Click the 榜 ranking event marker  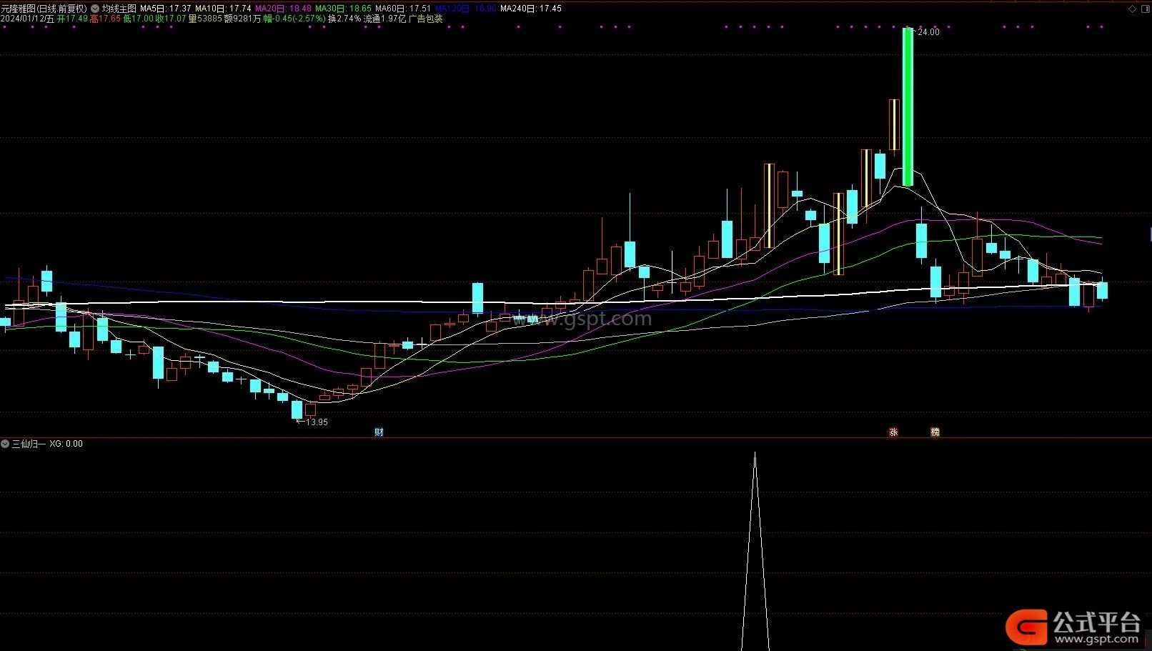point(935,432)
